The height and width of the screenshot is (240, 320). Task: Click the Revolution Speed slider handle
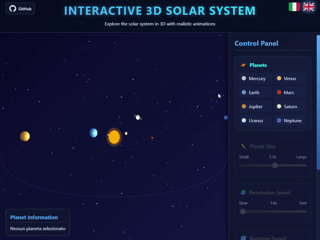[243, 212]
